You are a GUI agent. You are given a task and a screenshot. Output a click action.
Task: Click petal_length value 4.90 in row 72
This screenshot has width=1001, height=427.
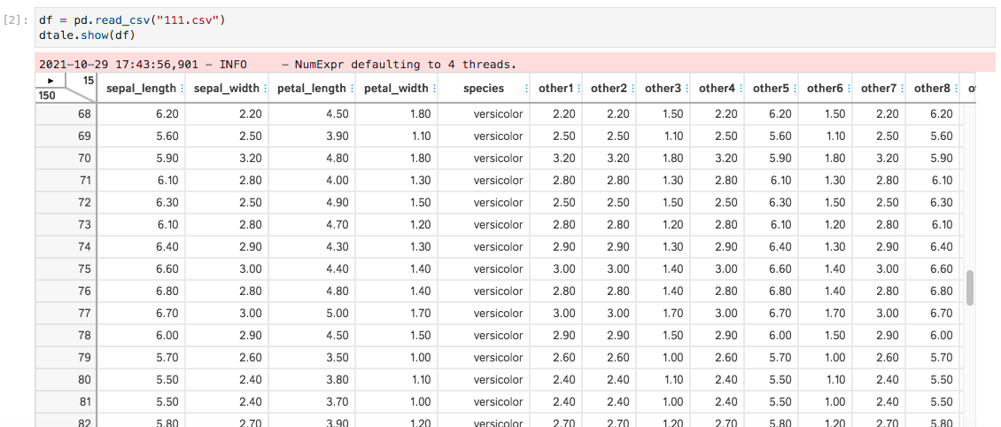tap(338, 203)
